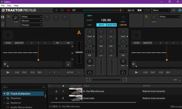Screen dimensions: 182x109
Task: Click Deck B skip-to-start icon
Action: tap(133, 64)
